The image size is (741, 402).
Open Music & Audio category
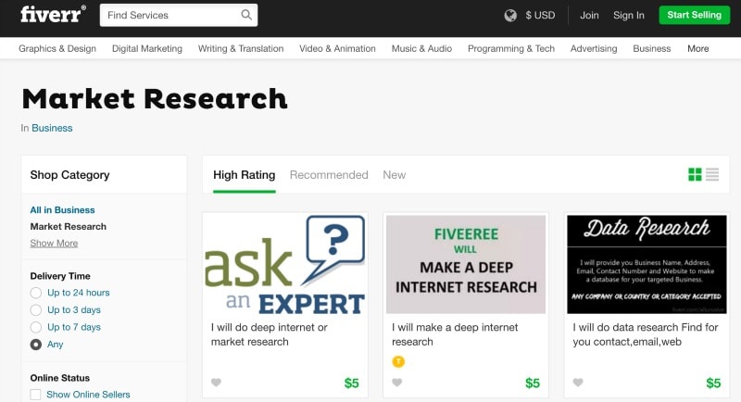coord(421,48)
